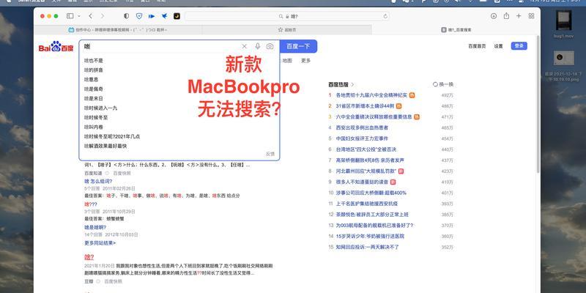Open the 设置 link

(x=498, y=46)
